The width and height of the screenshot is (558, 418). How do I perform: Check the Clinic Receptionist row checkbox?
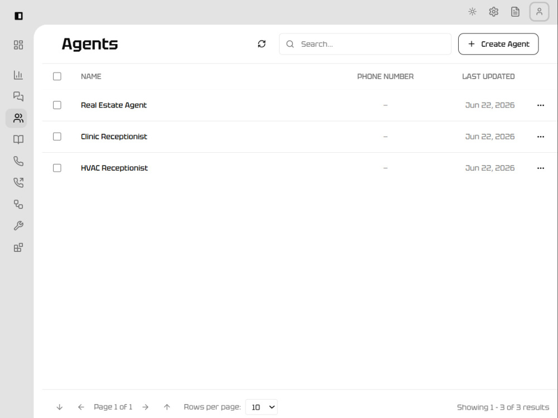click(x=57, y=137)
